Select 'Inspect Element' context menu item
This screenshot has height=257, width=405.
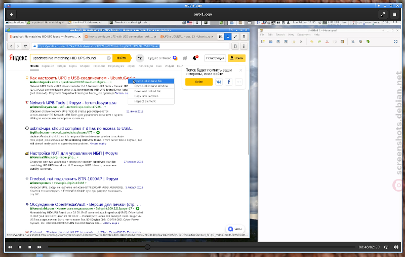point(151,101)
